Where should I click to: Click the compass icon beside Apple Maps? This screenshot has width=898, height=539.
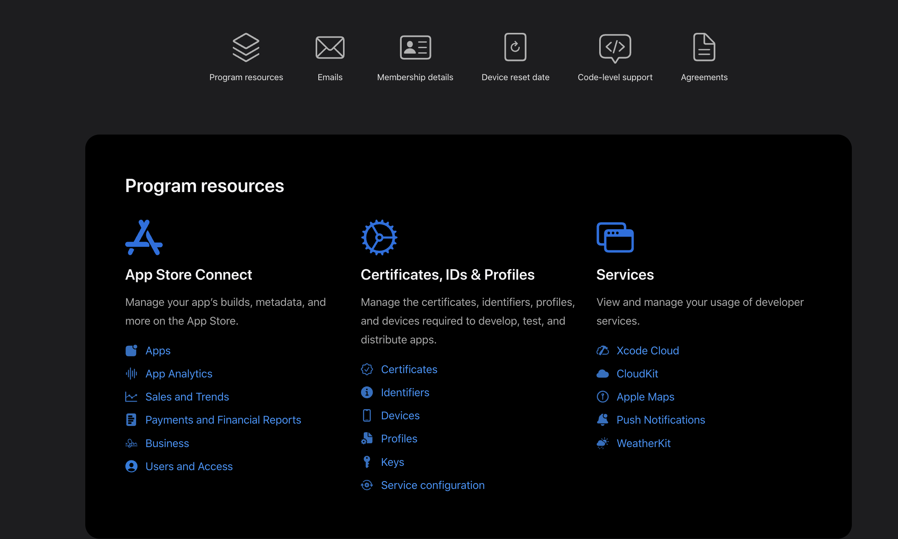[603, 397]
